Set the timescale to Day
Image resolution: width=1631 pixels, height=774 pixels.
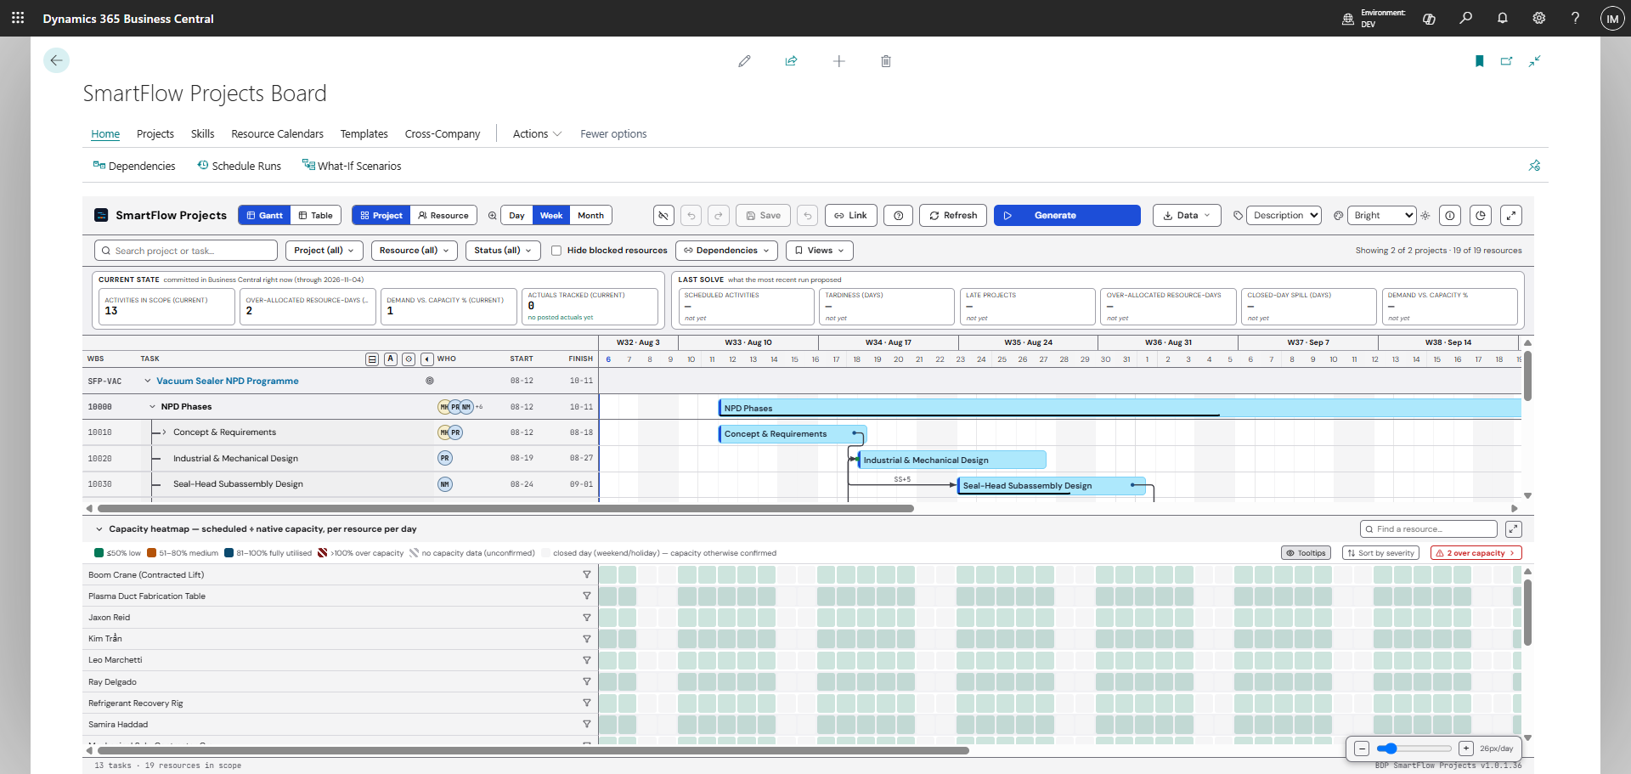[x=516, y=216]
